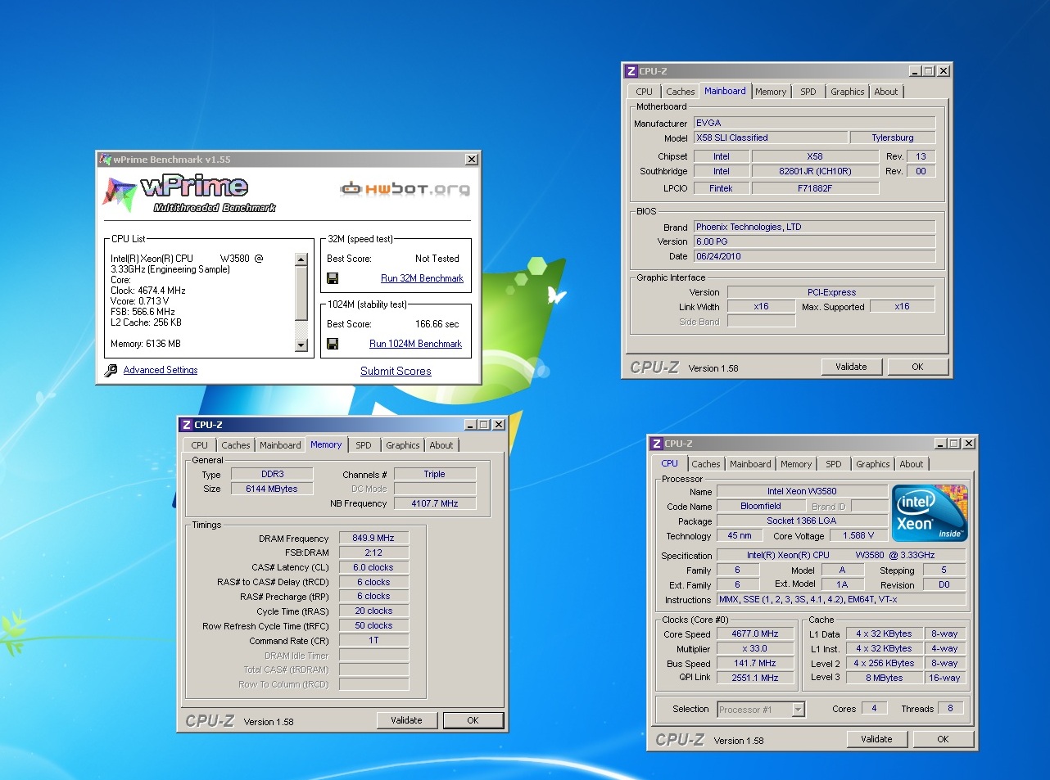This screenshot has width=1050, height=780.
Task: Click Validate in the Mainboard CPU-Z window
Action: (851, 367)
